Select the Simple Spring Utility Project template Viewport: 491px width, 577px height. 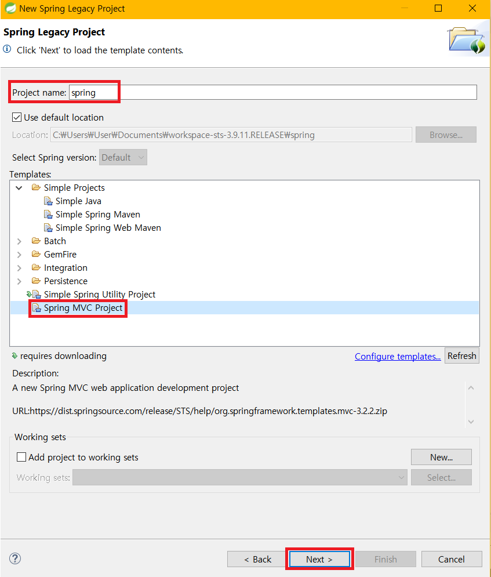100,295
